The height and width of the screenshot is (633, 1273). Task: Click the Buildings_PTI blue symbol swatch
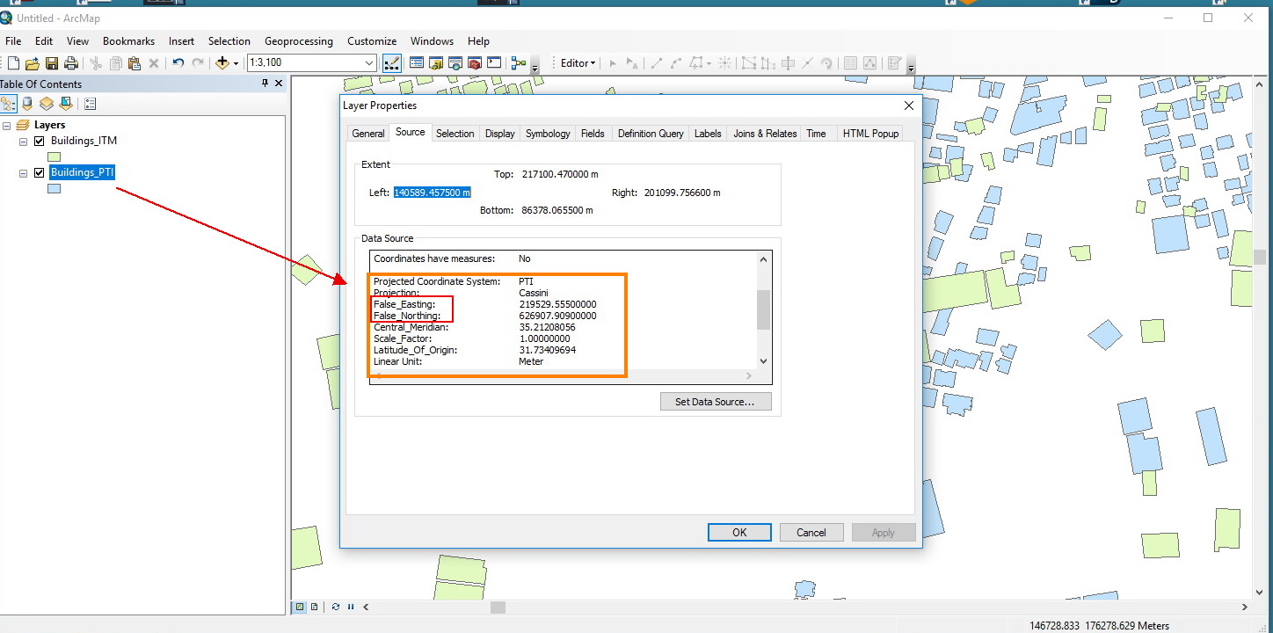coord(54,188)
